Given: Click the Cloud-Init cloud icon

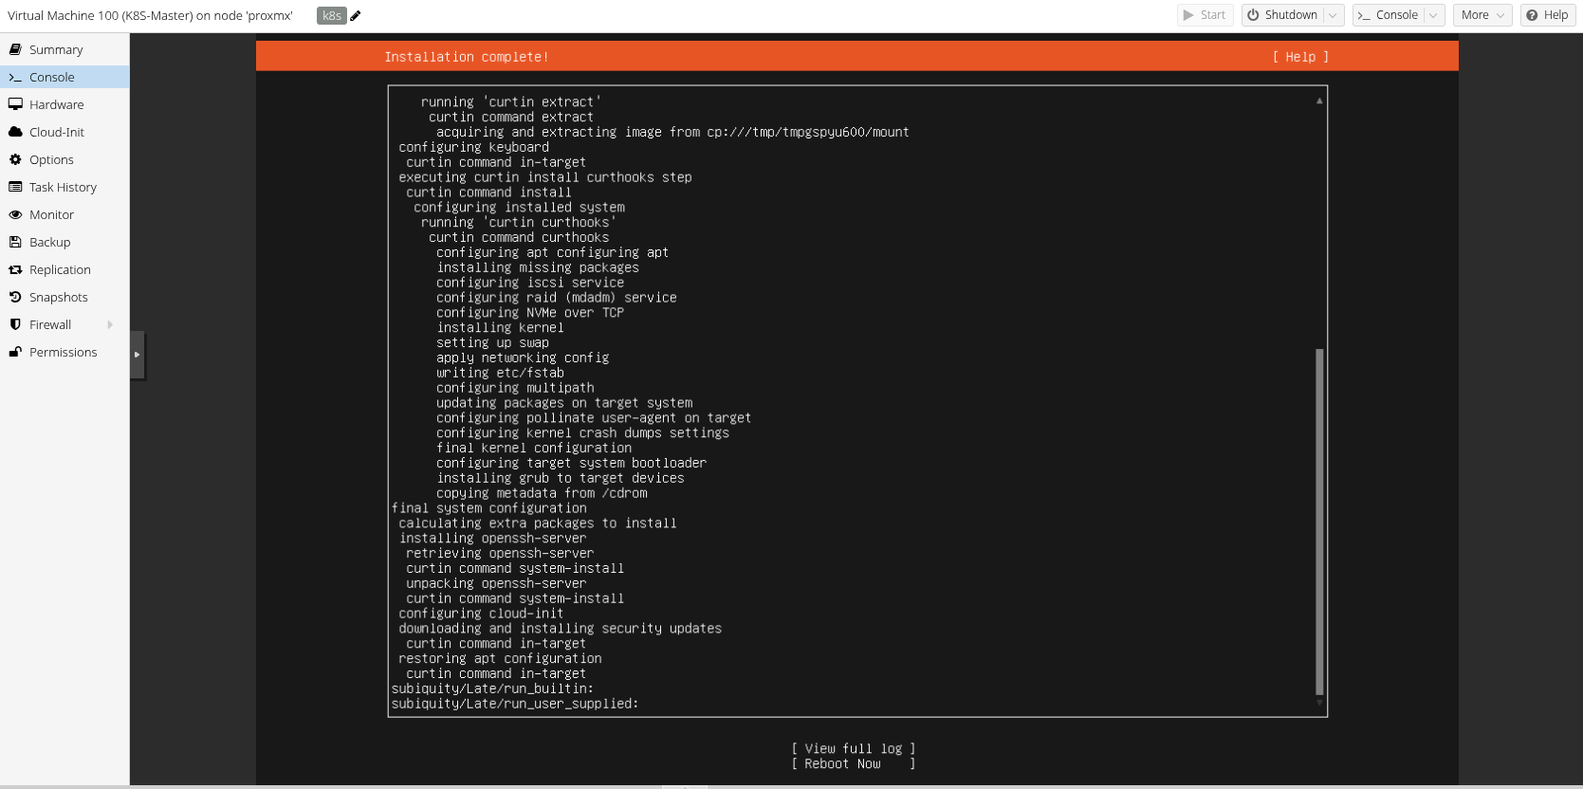Looking at the screenshot, I should point(15,132).
